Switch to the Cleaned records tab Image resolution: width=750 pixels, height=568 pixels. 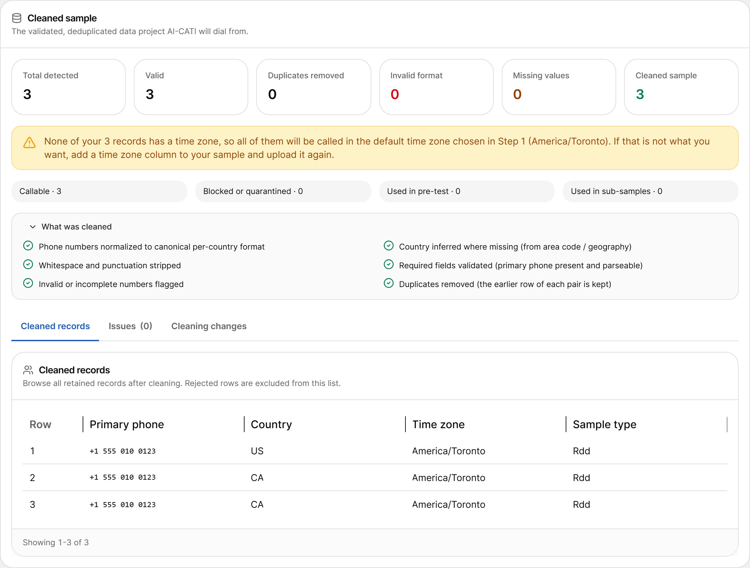[55, 326]
